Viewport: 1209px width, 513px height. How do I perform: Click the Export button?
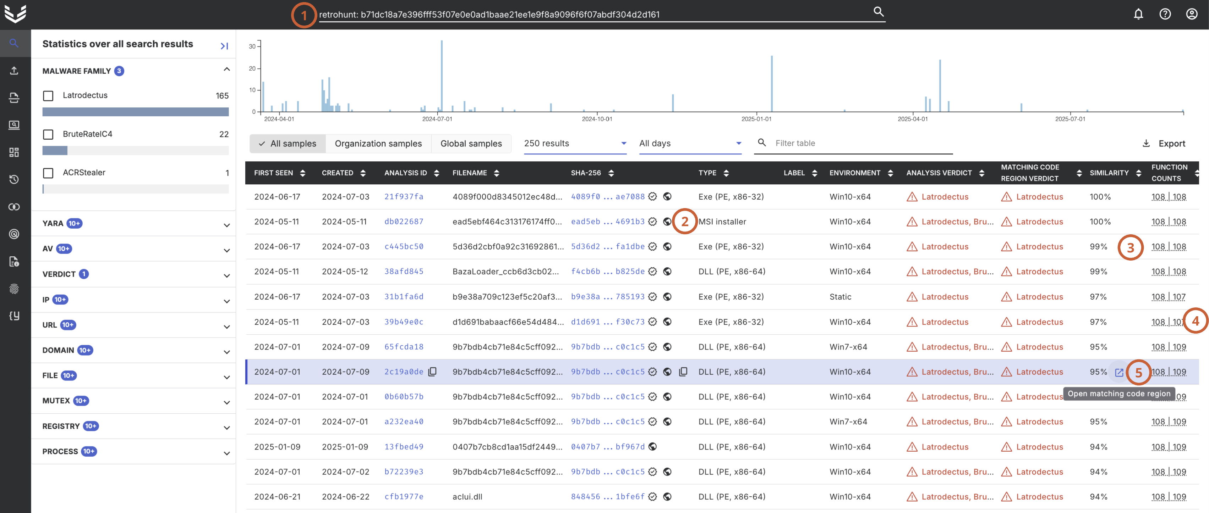tap(1164, 144)
